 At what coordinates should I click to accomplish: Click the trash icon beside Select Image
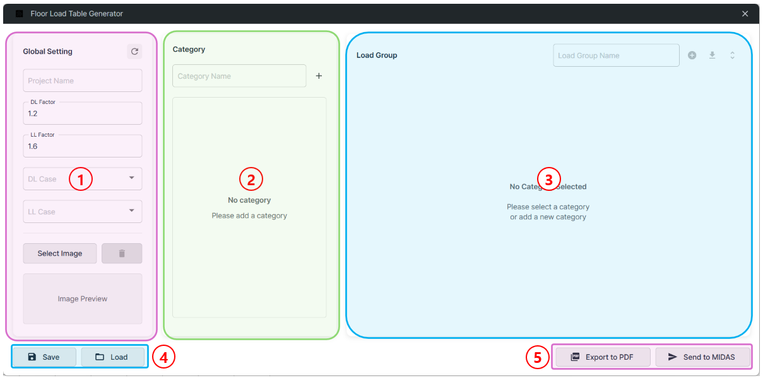click(x=122, y=253)
